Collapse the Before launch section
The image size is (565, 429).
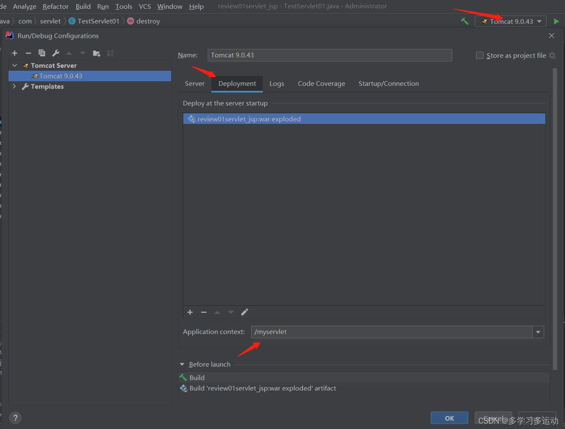182,365
